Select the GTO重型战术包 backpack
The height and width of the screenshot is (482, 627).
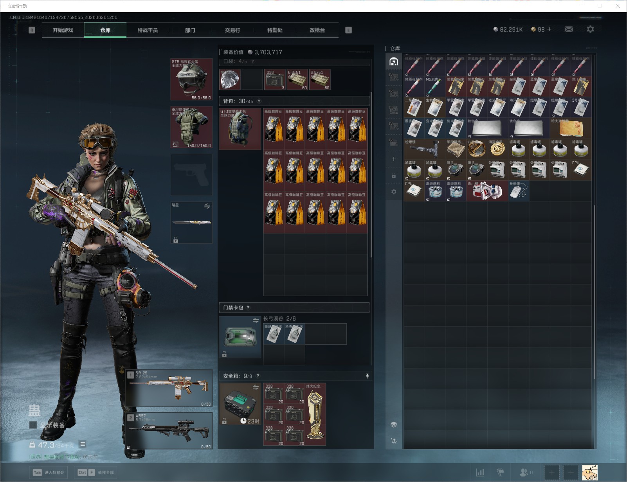240,129
